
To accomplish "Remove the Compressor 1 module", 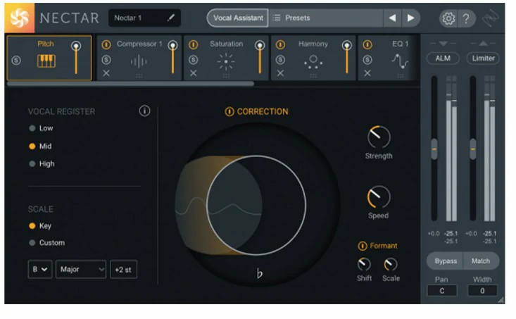I will pos(106,73).
